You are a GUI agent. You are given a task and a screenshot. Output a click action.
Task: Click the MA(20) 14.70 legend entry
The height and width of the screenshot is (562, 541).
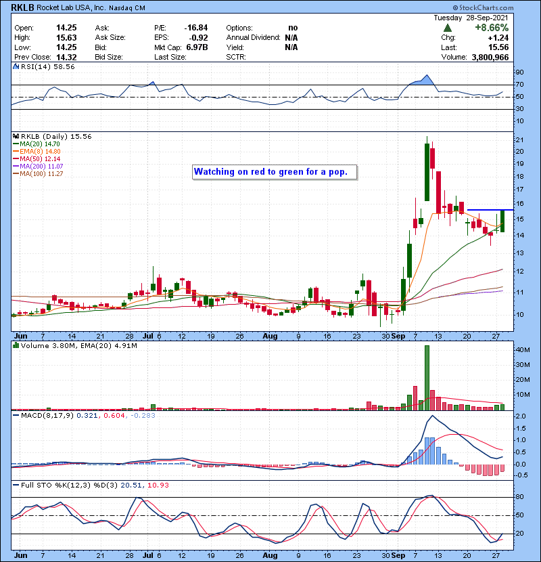point(37,144)
